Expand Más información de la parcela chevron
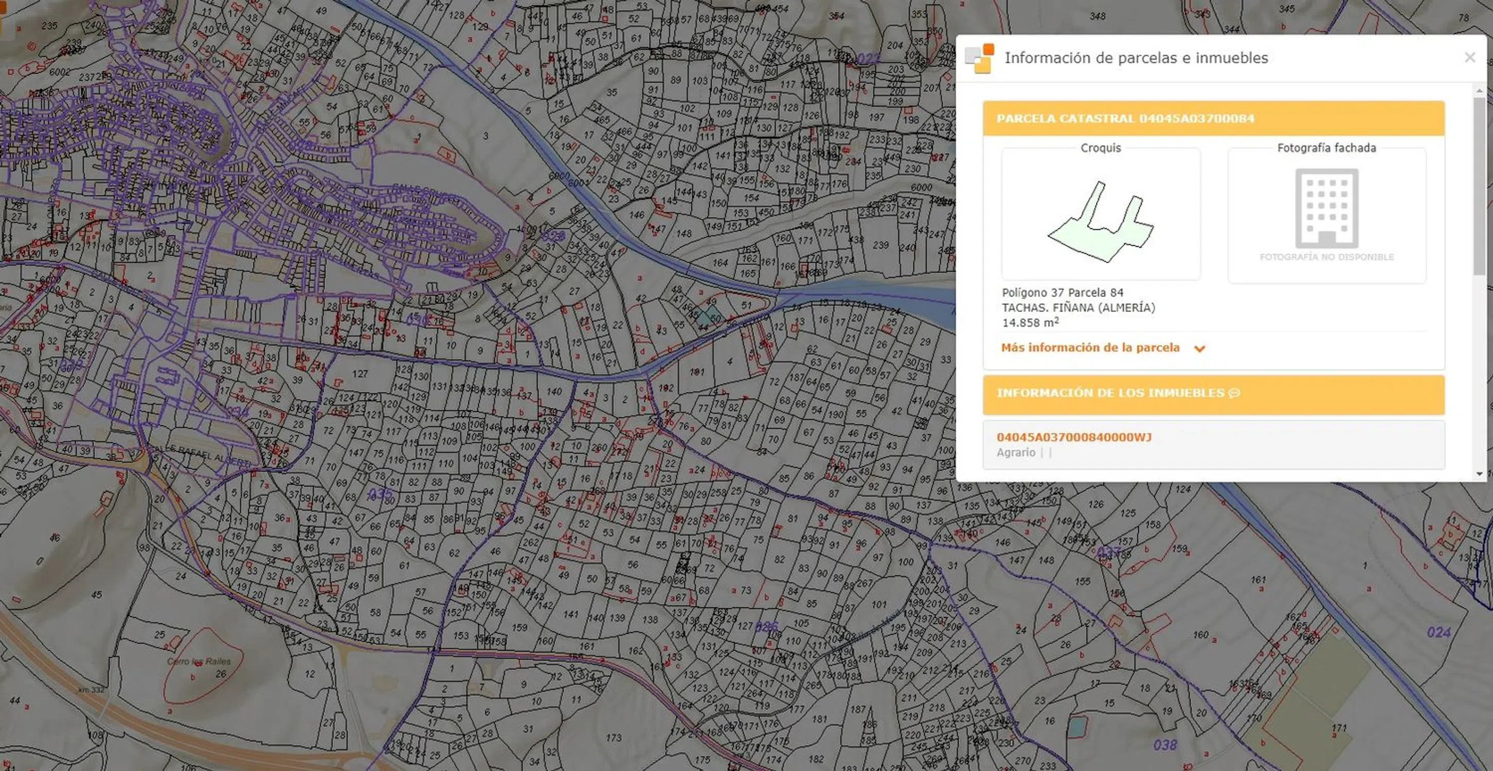The width and height of the screenshot is (1493, 771). click(x=1200, y=348)
